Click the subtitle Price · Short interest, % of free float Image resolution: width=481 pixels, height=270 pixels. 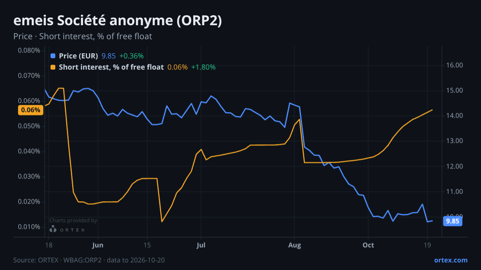83,36
